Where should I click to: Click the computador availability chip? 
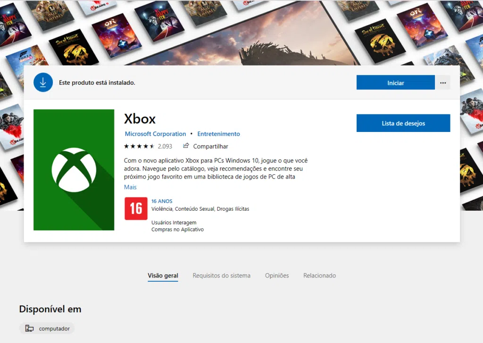[x=47, y=328]
